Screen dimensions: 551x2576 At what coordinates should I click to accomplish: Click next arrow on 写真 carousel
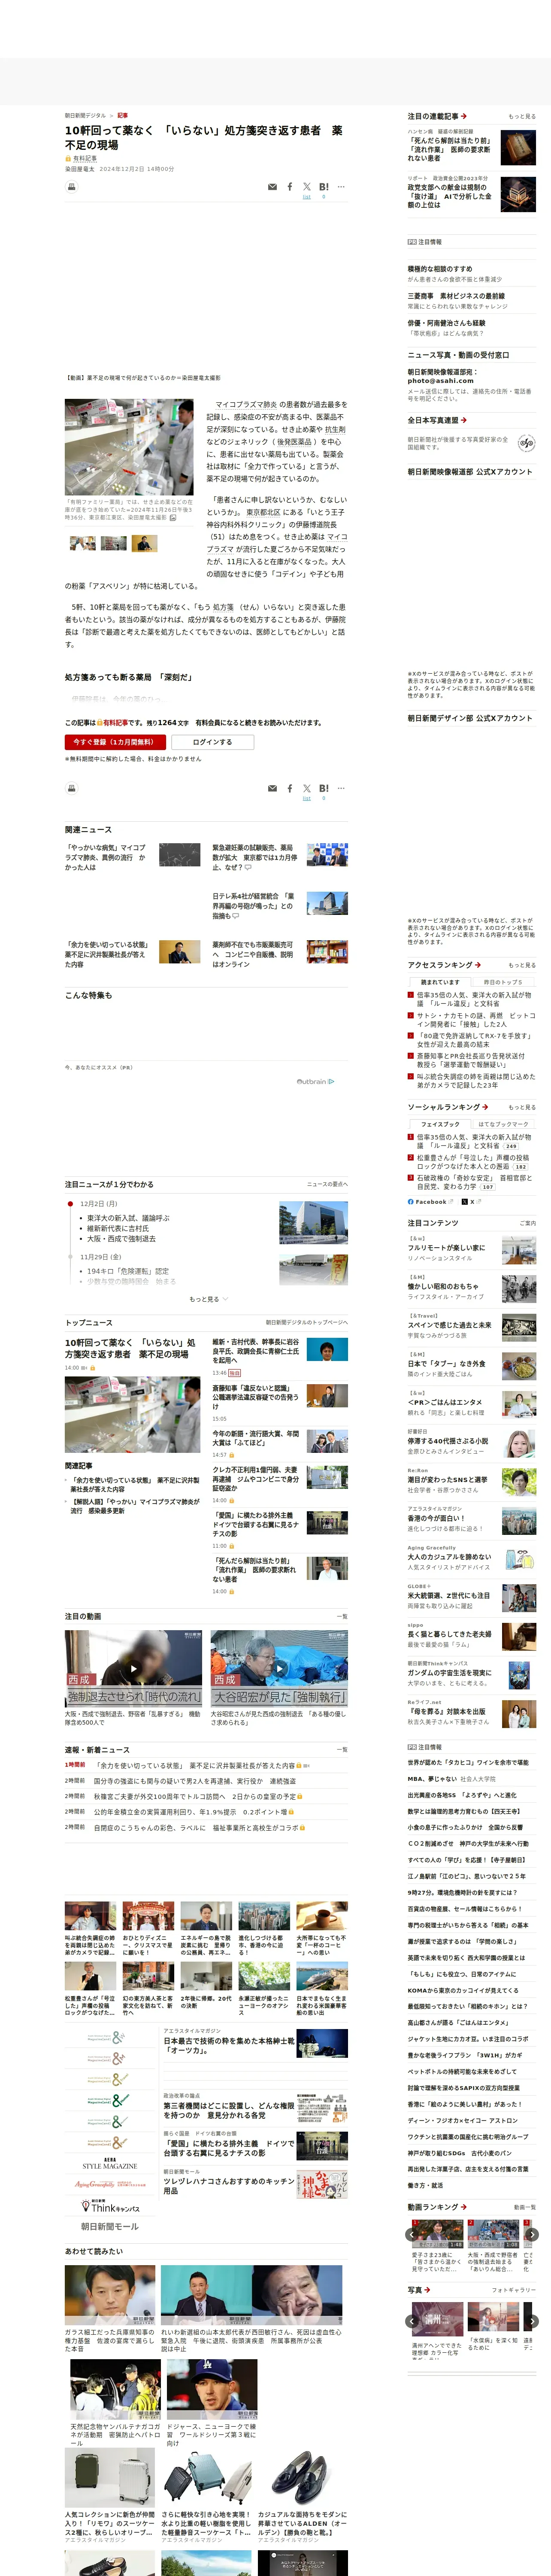click(x=532, y=2321)
